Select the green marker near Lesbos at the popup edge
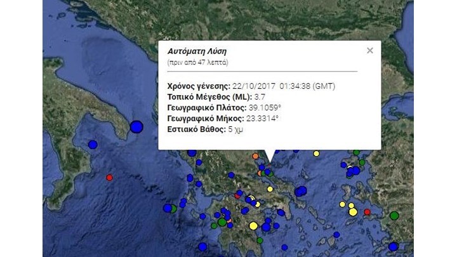 click(357, 152)
